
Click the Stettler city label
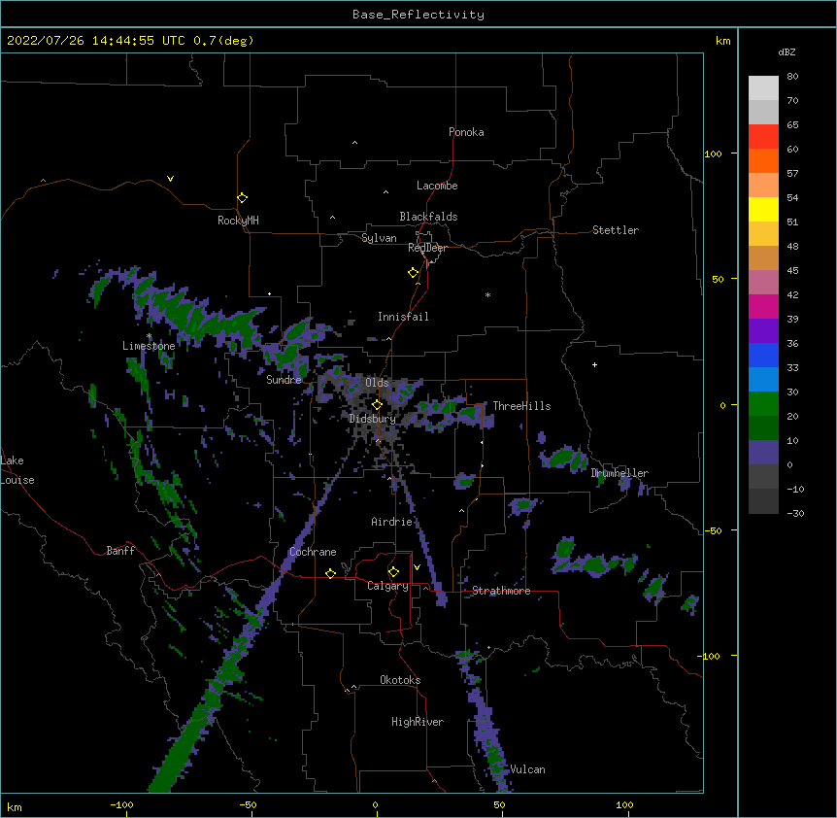click(616, 230)
